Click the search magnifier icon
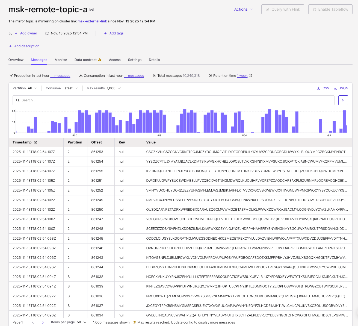Image resolution: width=358 pixels, height=326 pixels. [18, 100]
